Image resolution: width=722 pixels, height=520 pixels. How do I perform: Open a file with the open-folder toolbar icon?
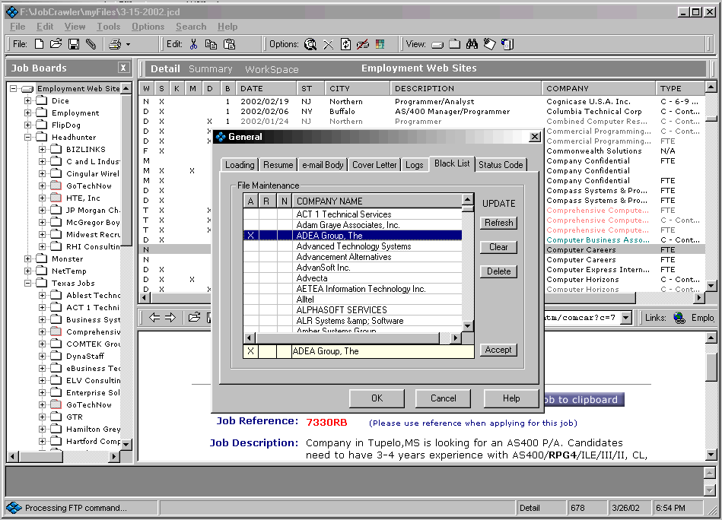[56, 44]
